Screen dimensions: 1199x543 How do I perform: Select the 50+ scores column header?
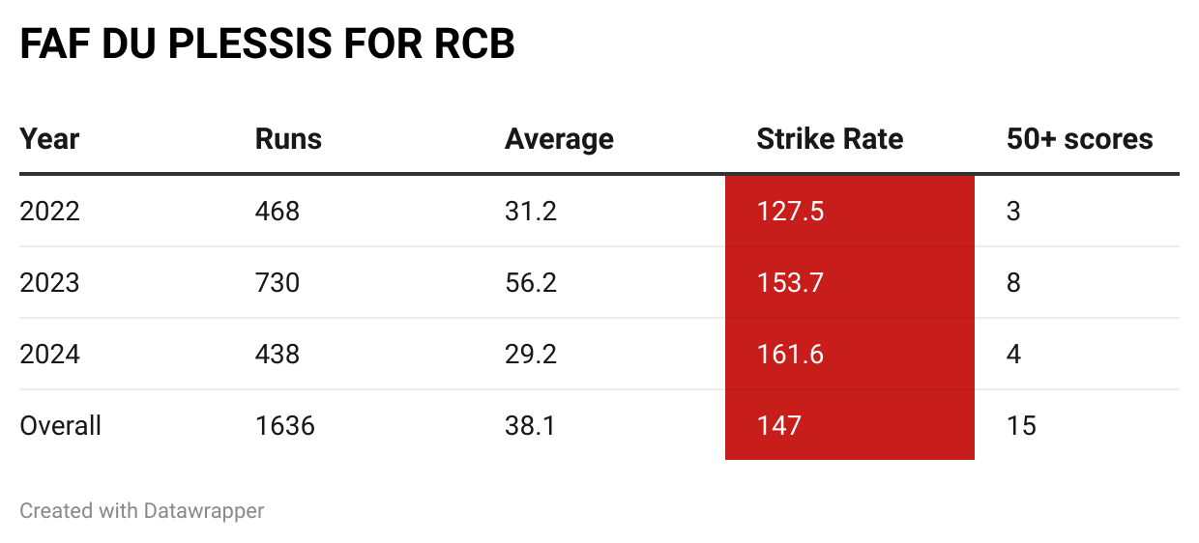click(1079, 139)
